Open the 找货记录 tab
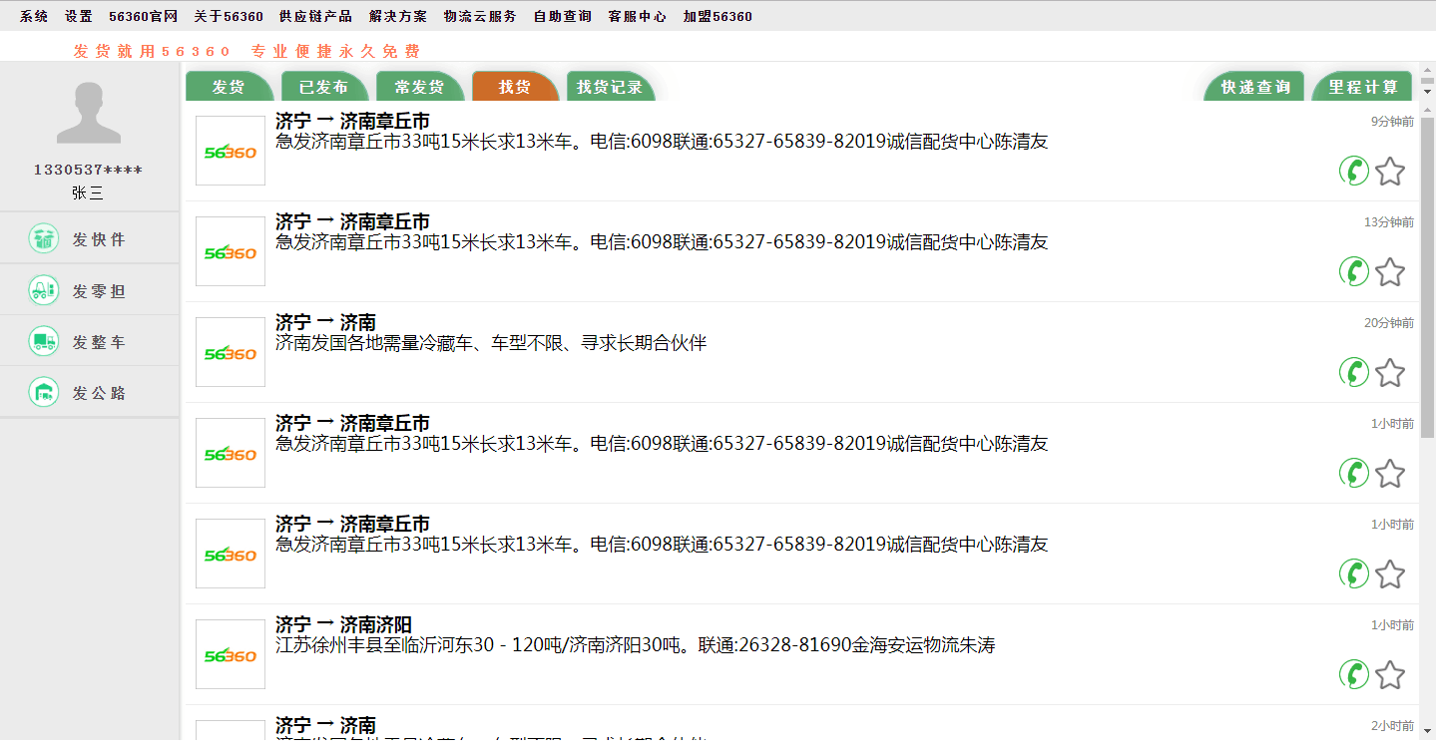The image size is (1436, 756). coord(610,87)
